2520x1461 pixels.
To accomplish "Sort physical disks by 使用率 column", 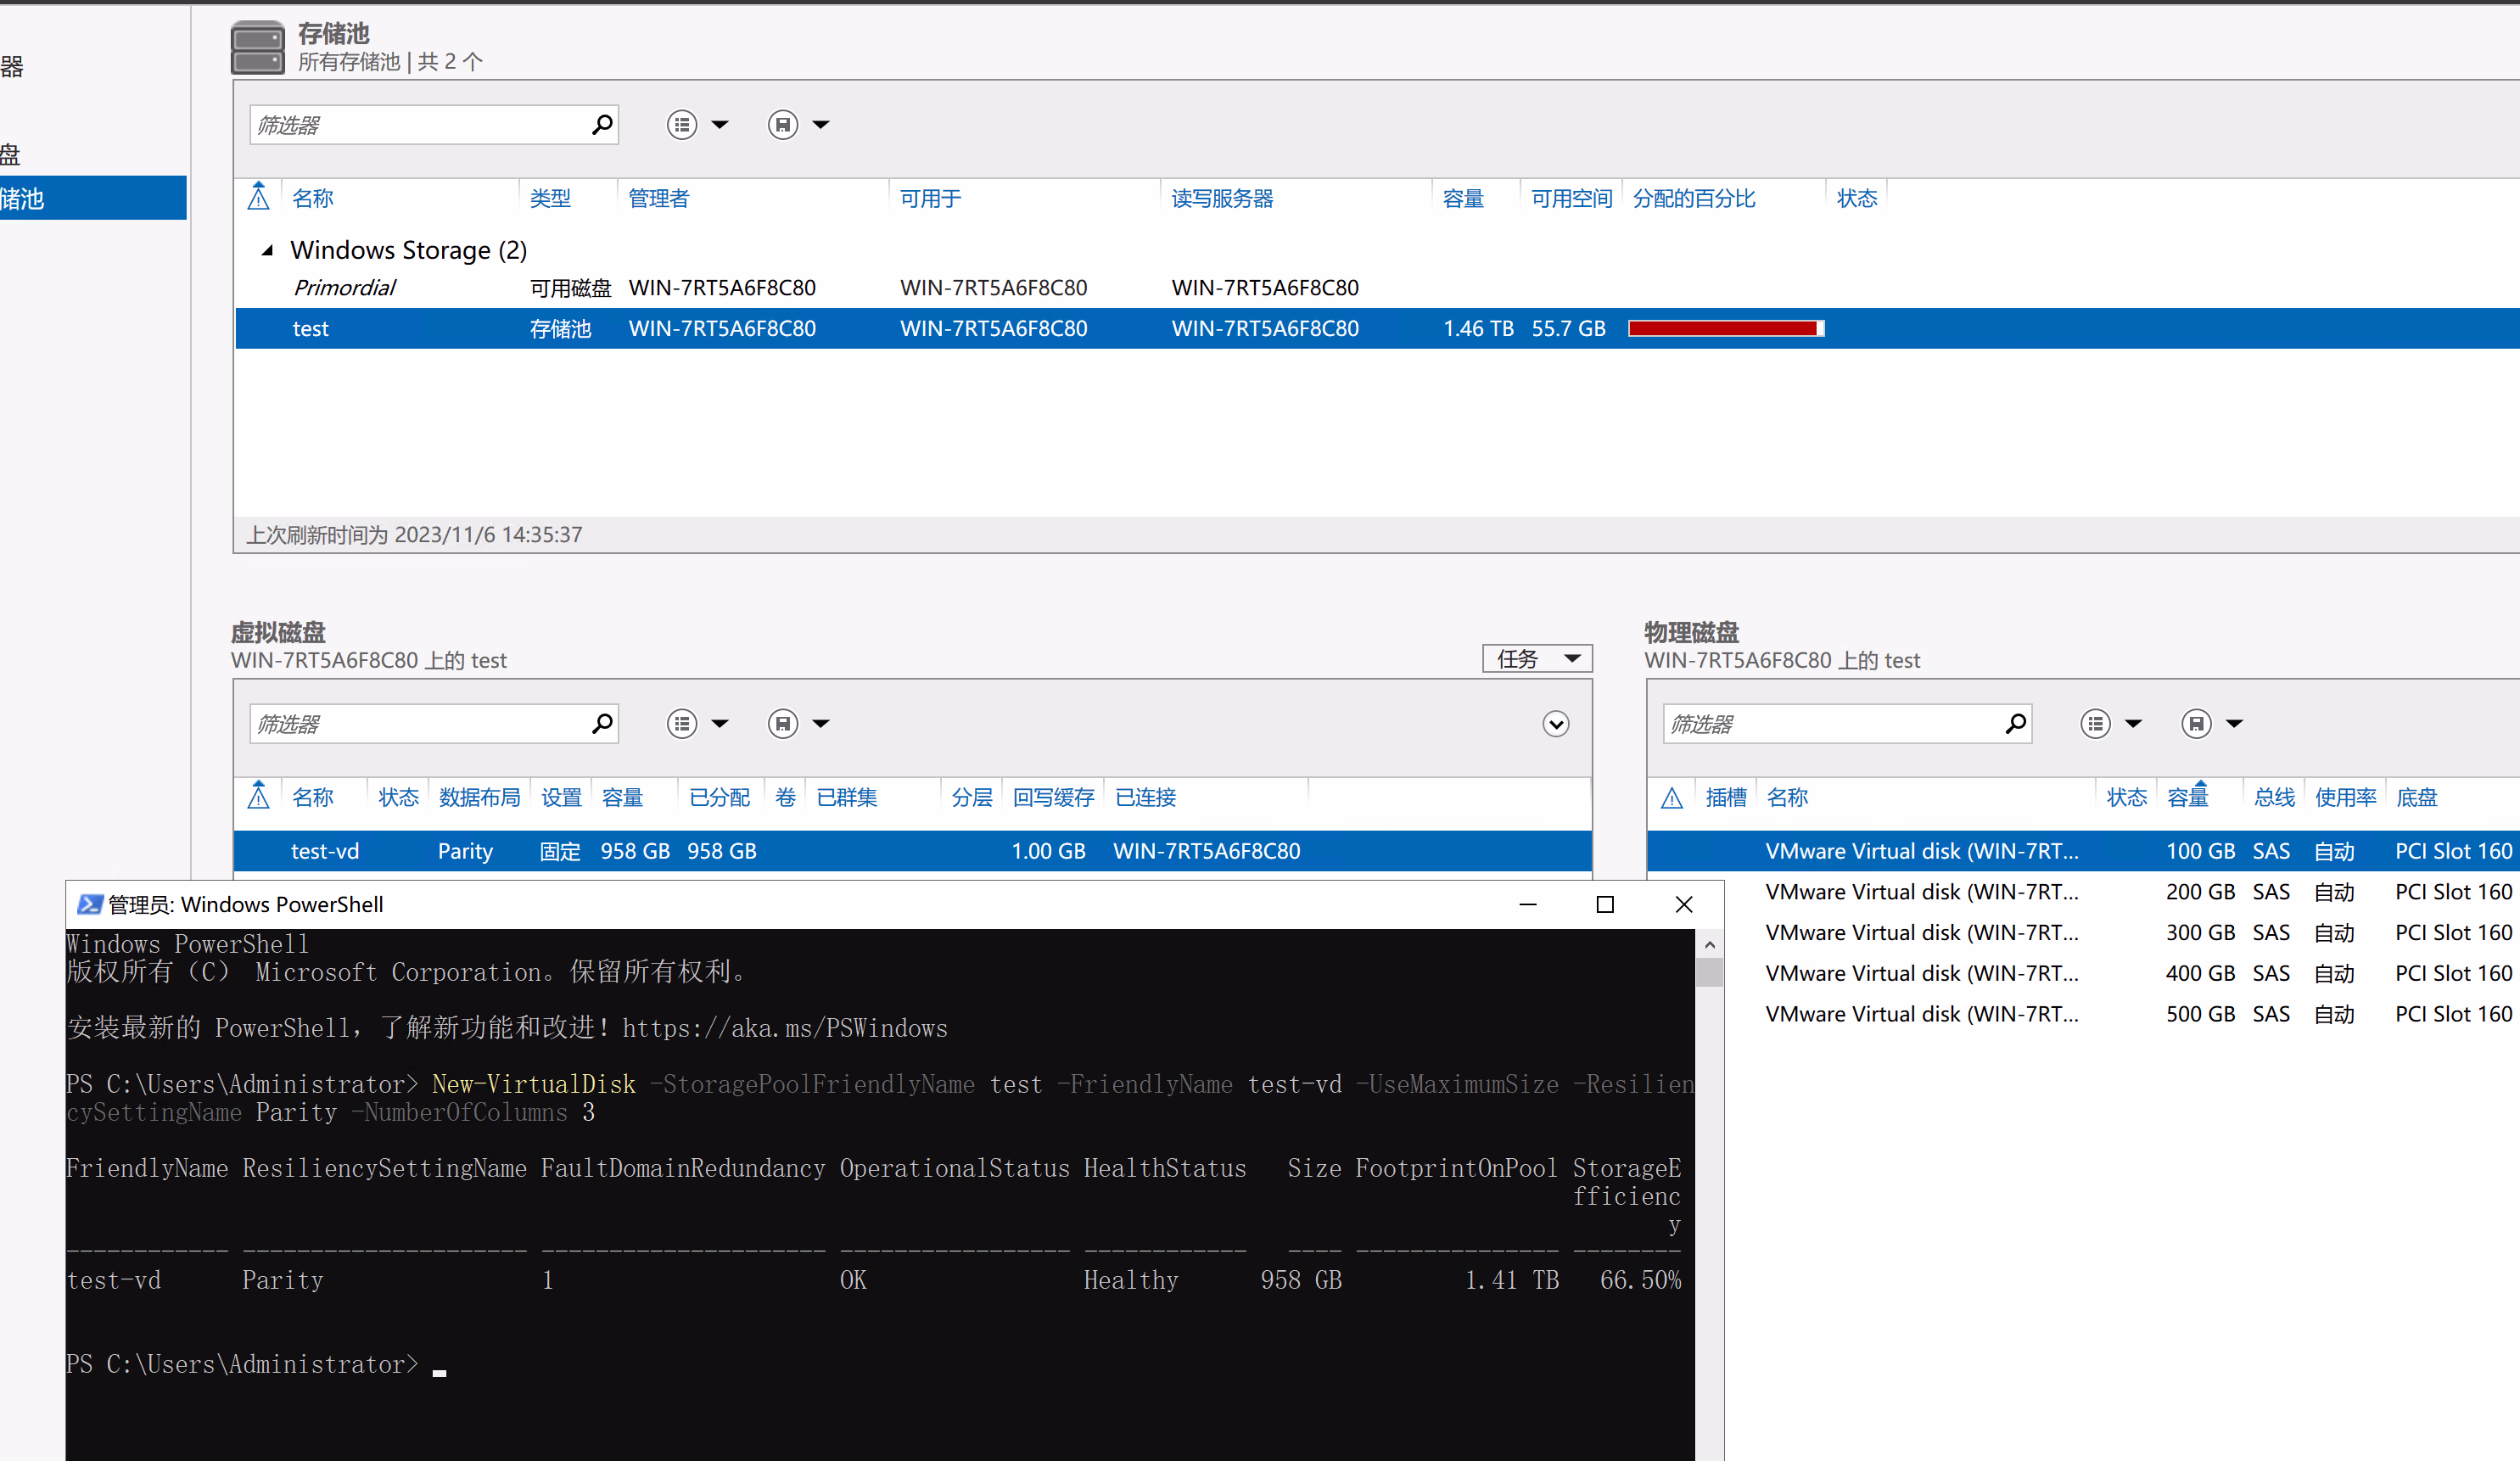I will (2344, 797).
